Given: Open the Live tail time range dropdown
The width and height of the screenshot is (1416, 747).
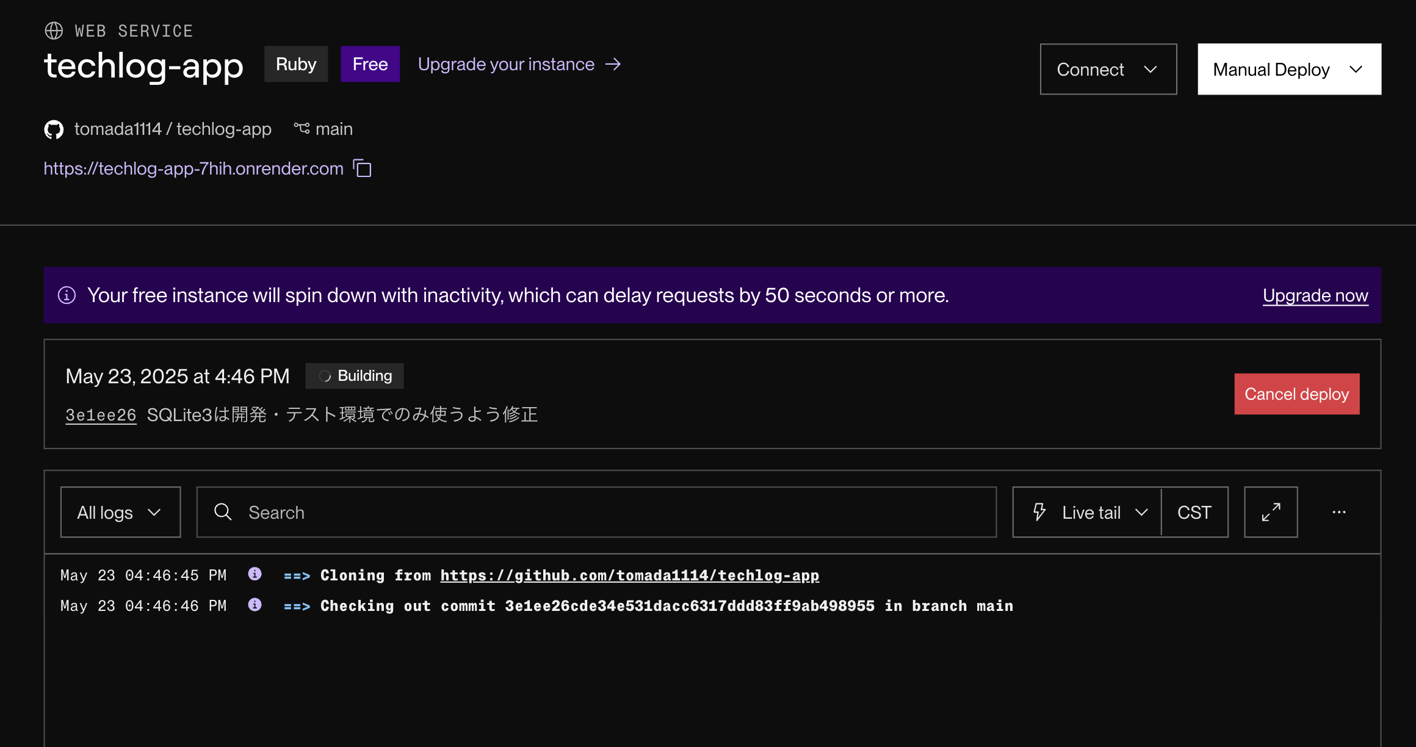Looking at the screenshot, I should click(x=1088, y=512).
